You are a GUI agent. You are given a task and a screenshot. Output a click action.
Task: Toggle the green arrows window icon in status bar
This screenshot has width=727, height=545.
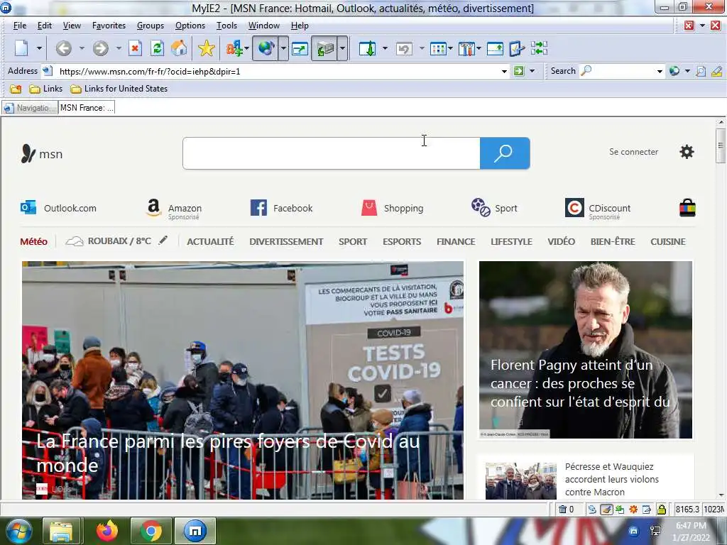pos(620,510)
